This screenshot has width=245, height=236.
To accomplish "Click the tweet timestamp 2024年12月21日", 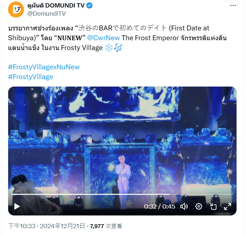I will click(62, 226).
